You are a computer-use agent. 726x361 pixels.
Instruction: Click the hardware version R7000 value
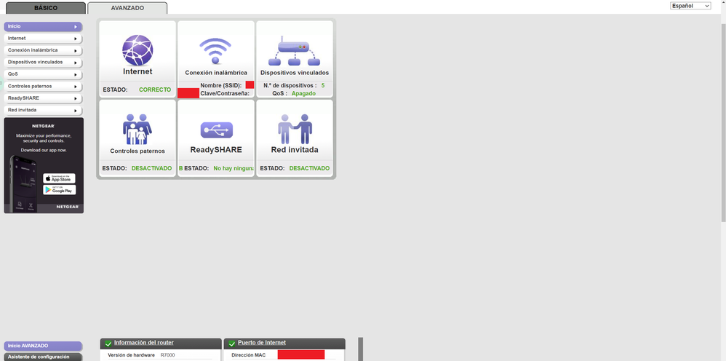pos(167,355)
